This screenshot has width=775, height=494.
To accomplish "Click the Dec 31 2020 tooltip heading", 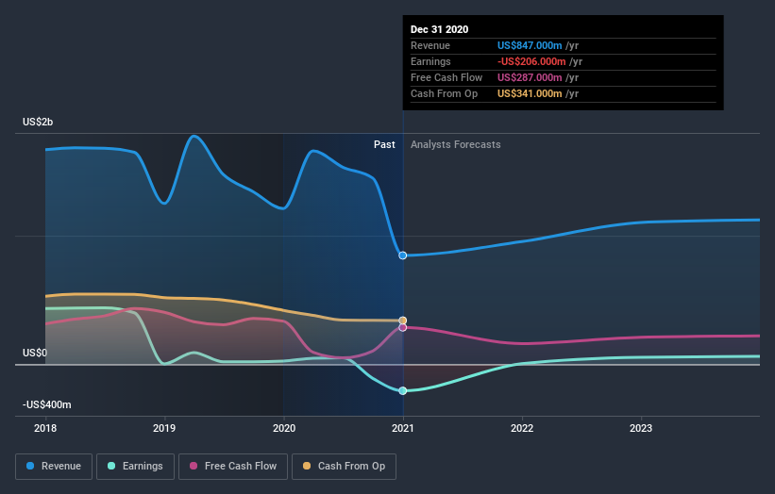I will [439, 29].
